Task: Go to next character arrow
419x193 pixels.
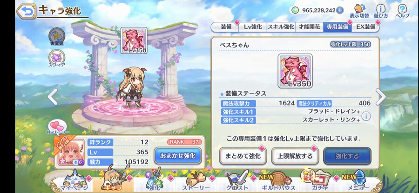Action: pyautogui.click(x=380, y=97)
